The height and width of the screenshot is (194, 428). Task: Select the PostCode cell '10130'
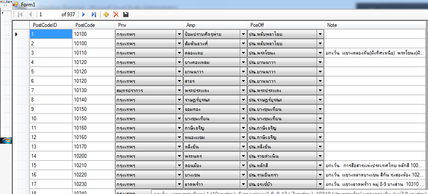(93, 90)
